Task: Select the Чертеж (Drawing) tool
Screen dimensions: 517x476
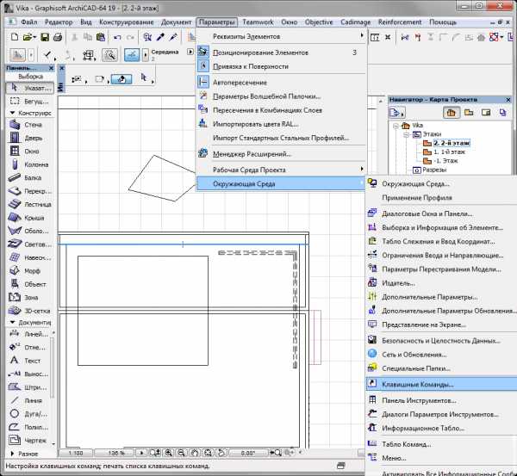Action: pyautogui.click(x=29, y=441)
